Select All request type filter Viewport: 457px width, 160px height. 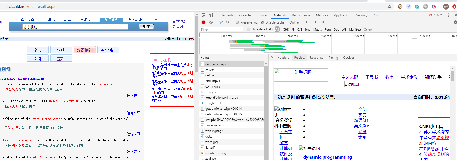(277, 30)
